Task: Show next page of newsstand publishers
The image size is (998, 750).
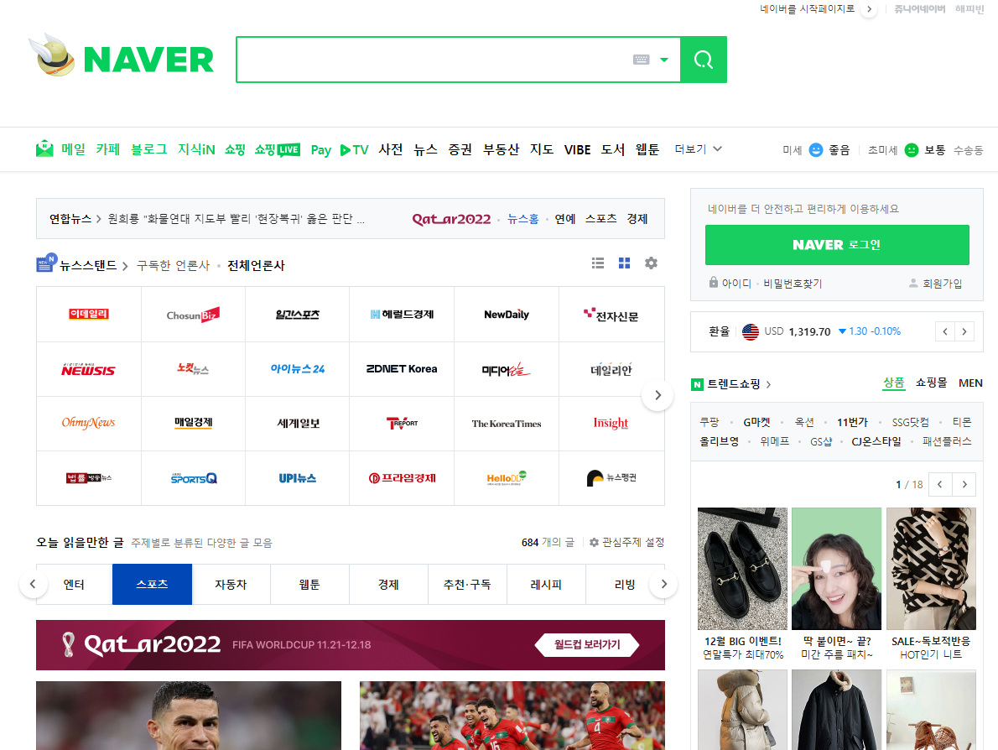Action: pyautogui.click(x=658, y=395)
